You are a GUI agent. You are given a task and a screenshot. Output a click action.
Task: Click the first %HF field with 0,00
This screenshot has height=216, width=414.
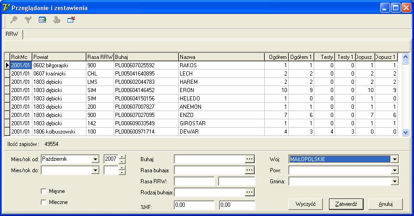[195, 205]
